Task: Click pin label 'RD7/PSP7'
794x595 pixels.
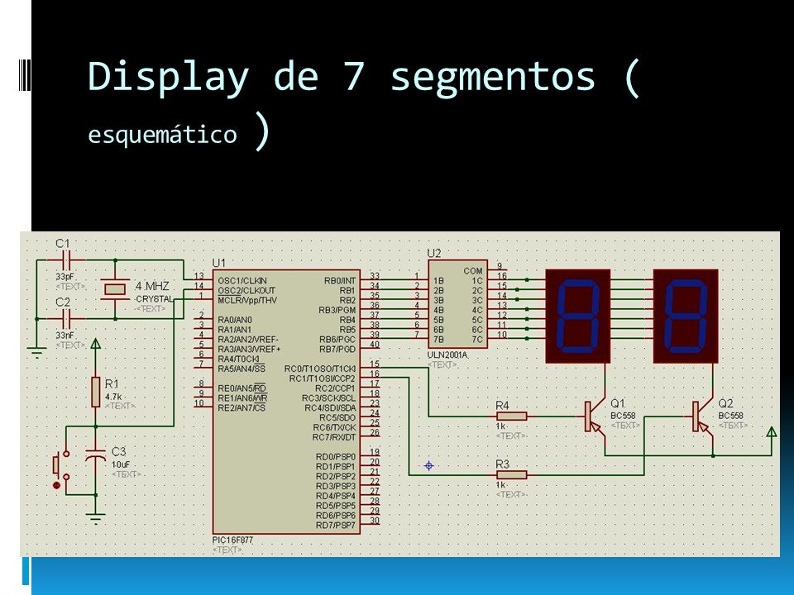Action: 335,526
